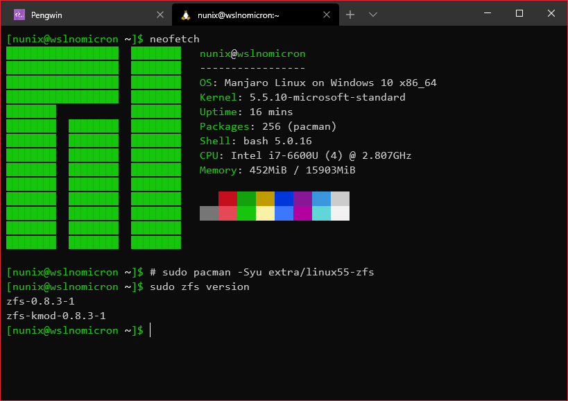Maximize the terminal window
568x401 pixels.
coord(519,13)
